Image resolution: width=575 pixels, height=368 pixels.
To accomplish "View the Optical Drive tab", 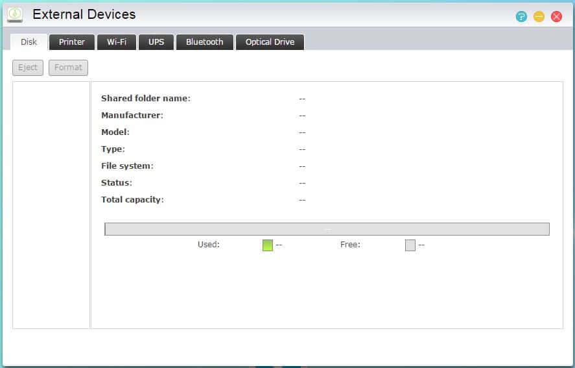I will 270,42.
